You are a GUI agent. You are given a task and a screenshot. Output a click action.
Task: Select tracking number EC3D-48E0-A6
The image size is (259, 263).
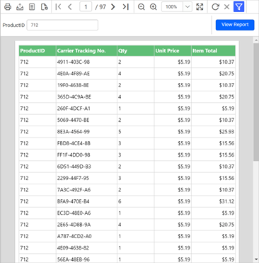[74, 213]
